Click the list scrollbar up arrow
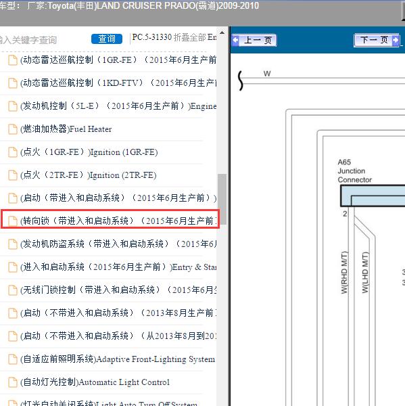 pyautogui.click(x=222, y=32)
